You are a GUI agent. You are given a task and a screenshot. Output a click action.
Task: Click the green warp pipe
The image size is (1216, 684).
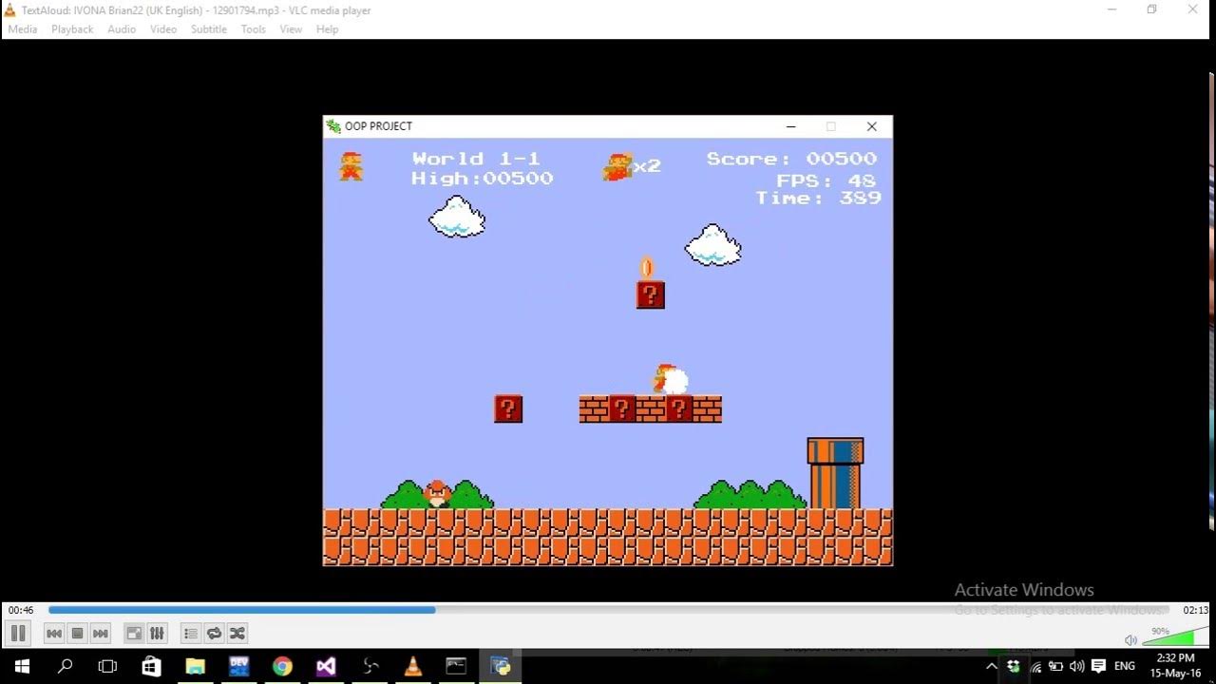point(835,473)
